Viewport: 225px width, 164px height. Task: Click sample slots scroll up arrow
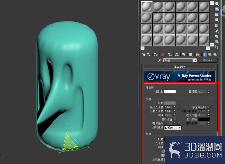pos(212,3)
